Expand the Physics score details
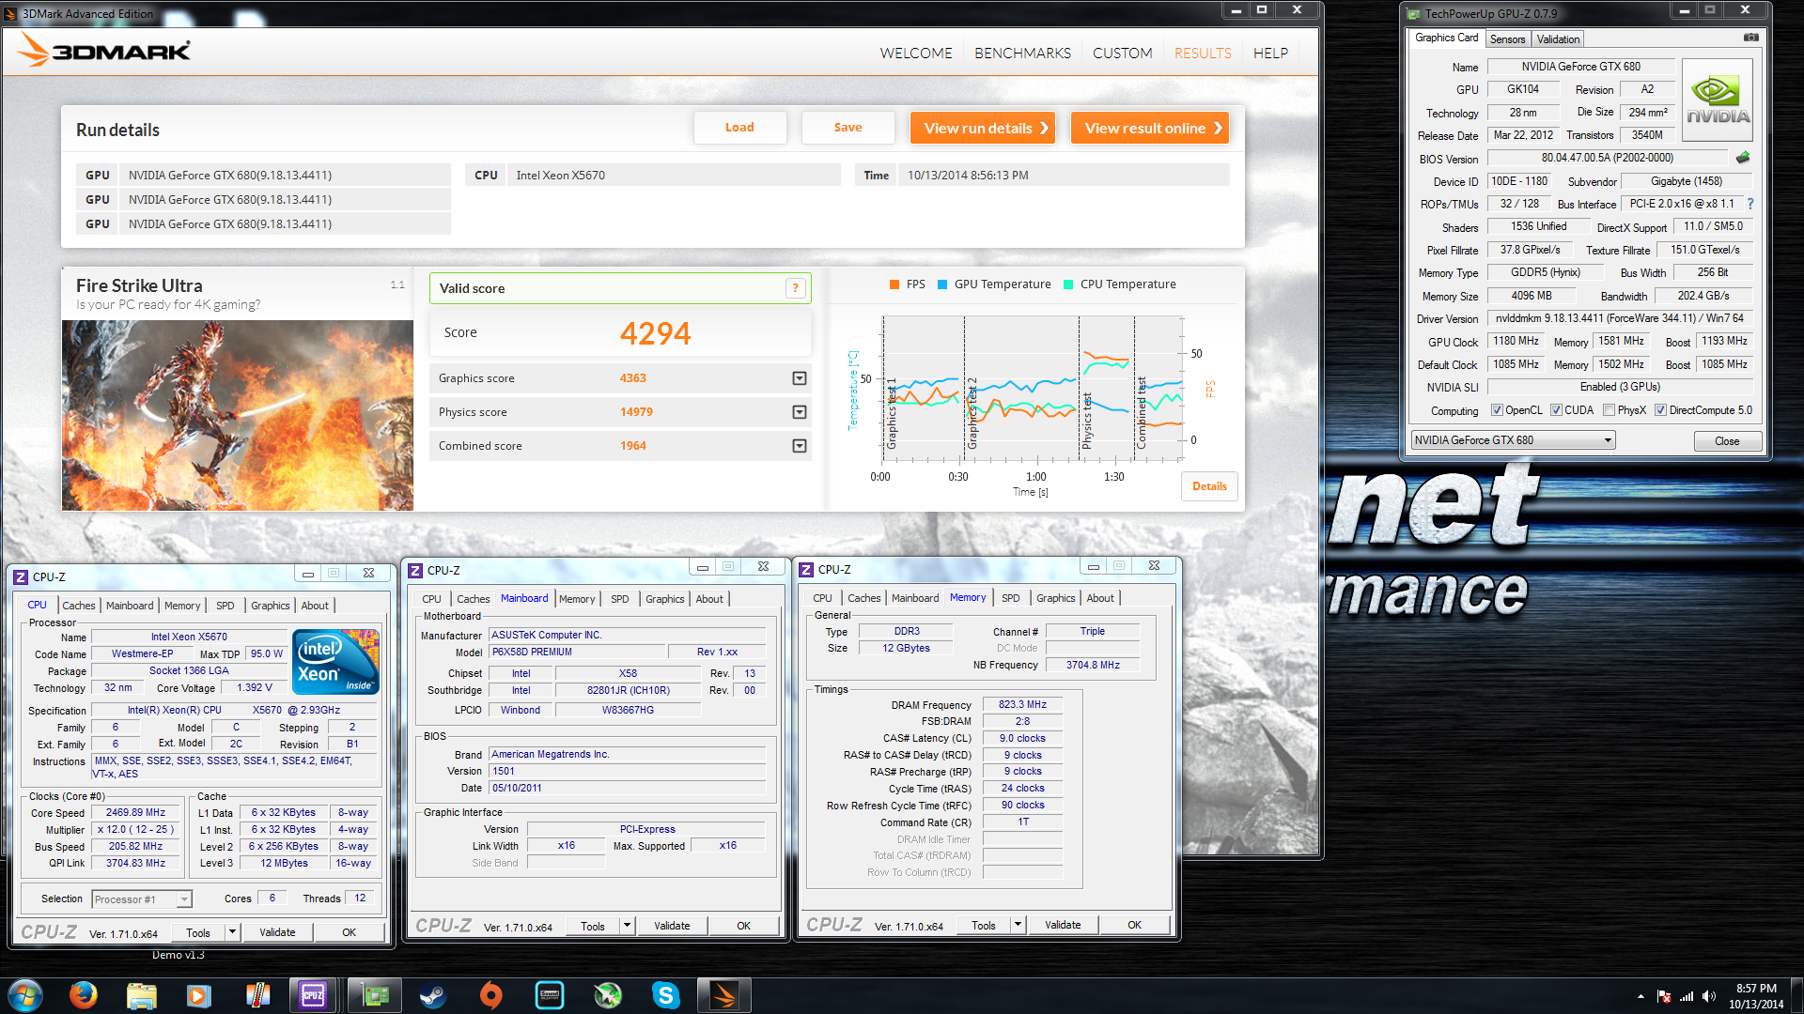 tap(800, 412)
